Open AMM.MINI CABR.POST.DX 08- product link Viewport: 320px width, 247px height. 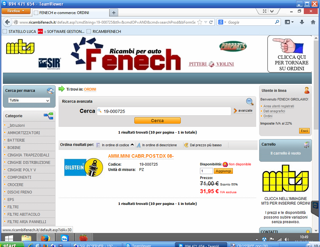pyautogui.click(x=141, y=156)
